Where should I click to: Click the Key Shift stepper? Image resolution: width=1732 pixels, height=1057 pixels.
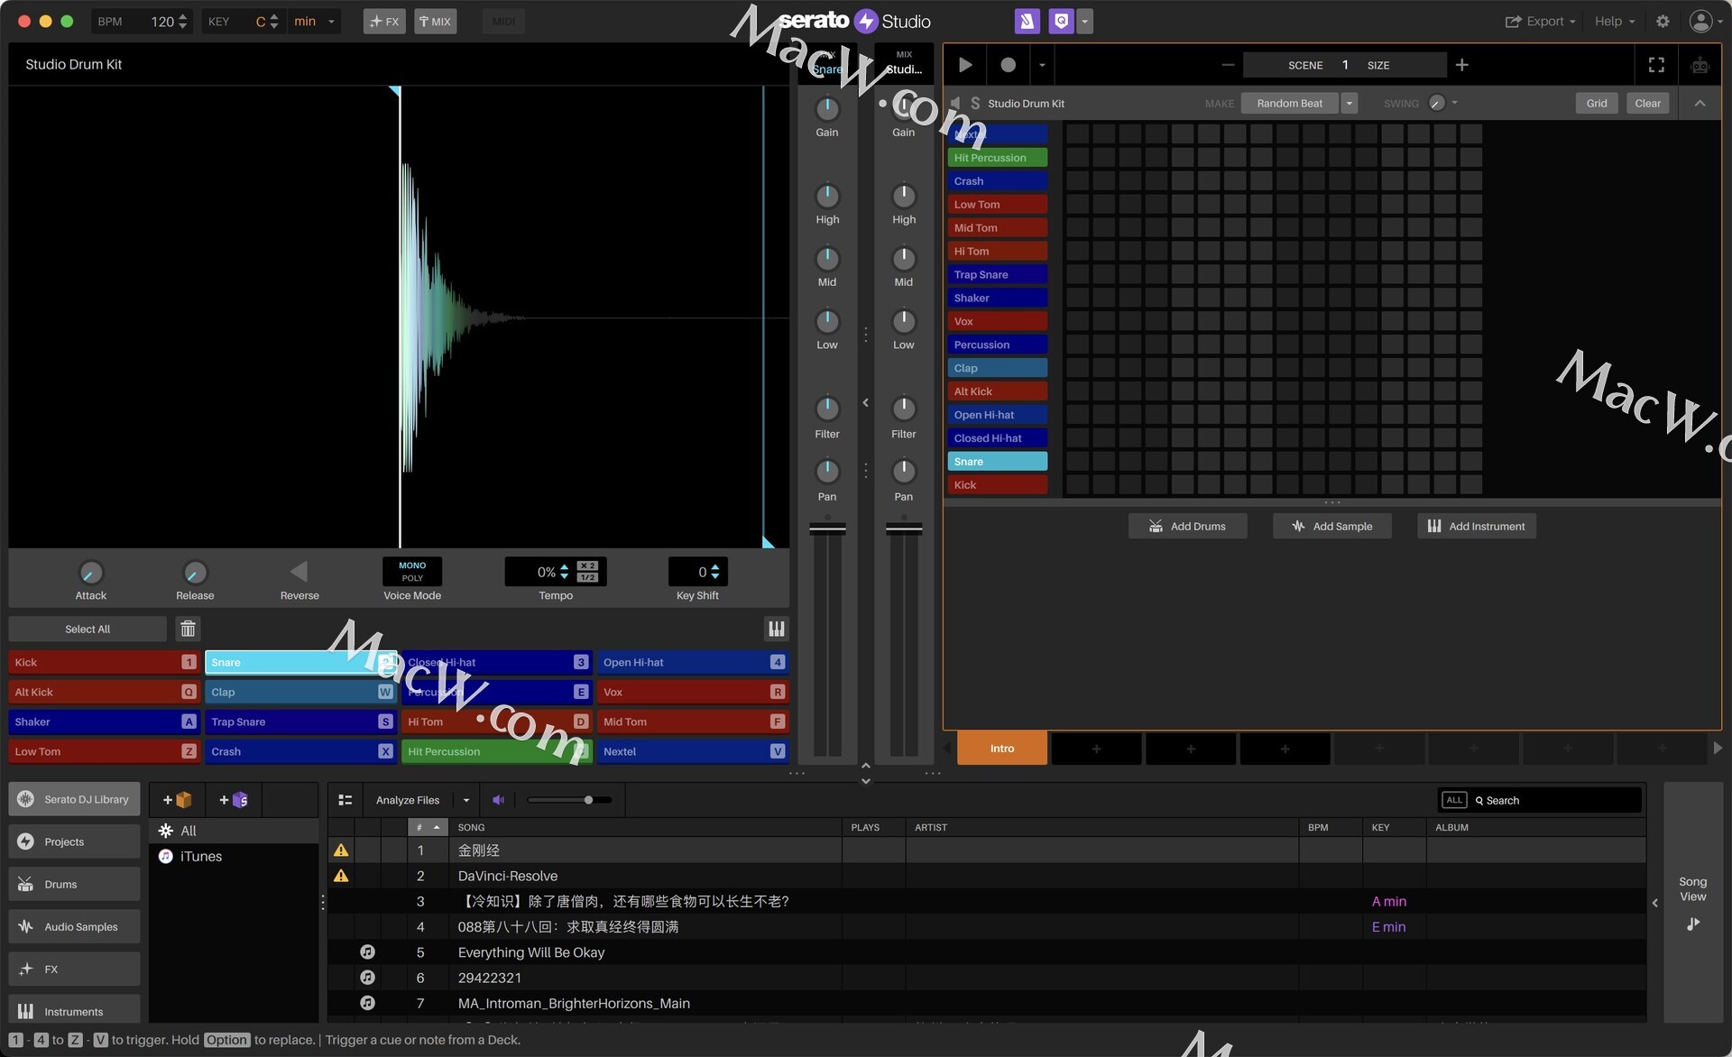coord(715,571)
